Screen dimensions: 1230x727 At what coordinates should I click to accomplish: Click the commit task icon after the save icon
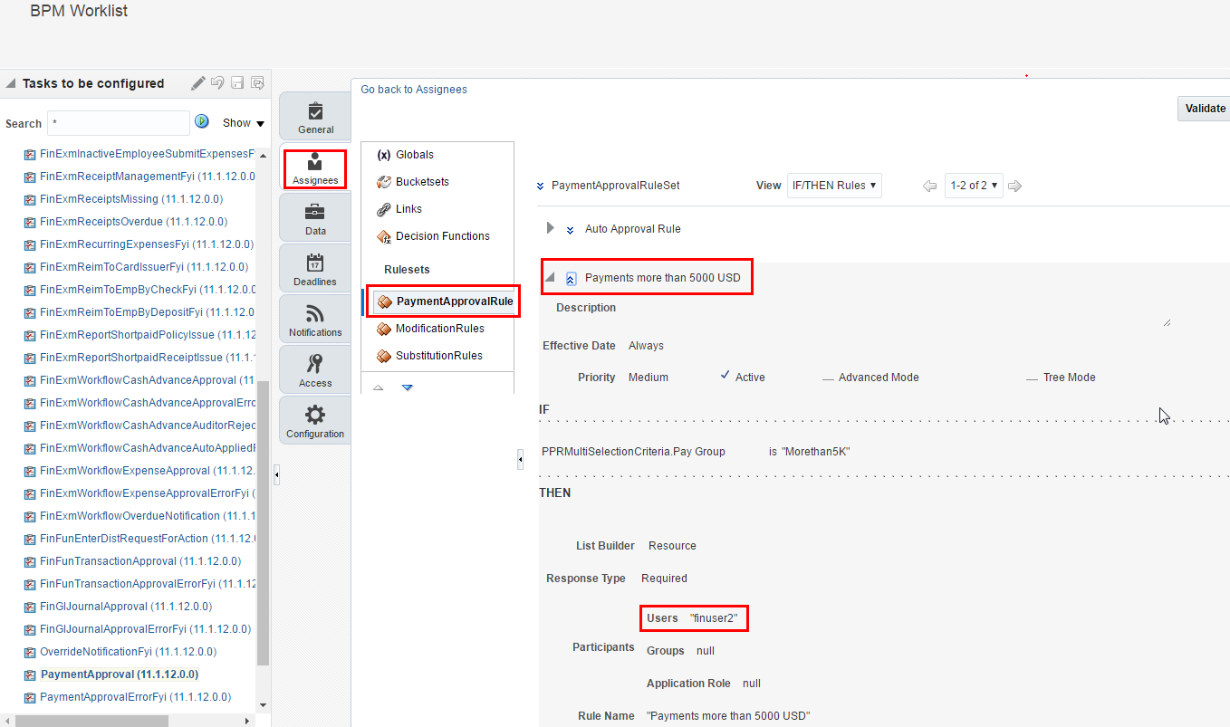[257, 83]
